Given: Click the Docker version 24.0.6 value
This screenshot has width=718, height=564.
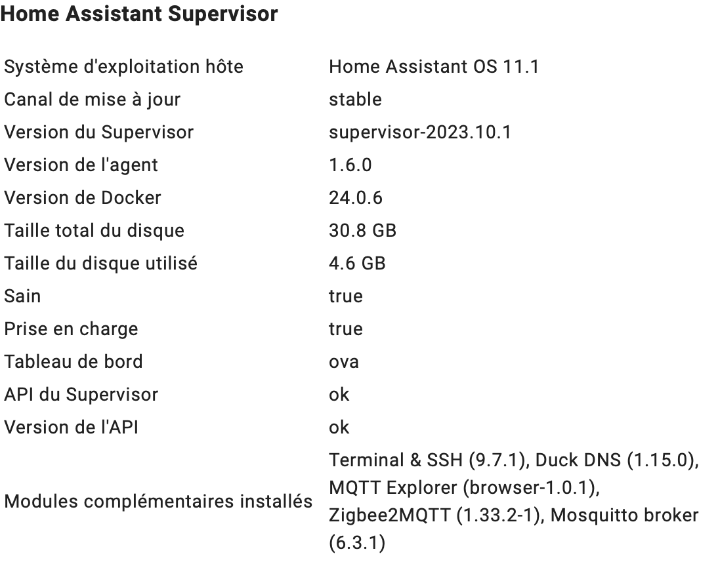Looking at the screenshot, I should click(x=356, y=198).
